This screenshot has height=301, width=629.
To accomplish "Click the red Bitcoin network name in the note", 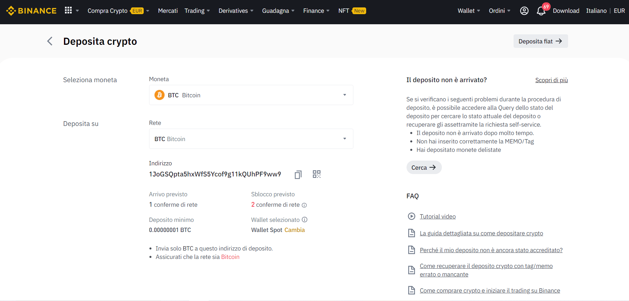I will [x=230, y=257].
